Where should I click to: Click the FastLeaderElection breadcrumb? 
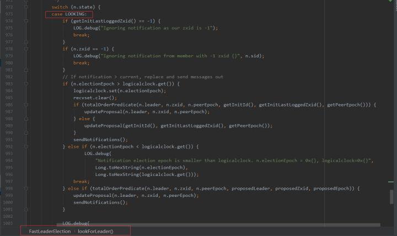(x=50, y=231)
